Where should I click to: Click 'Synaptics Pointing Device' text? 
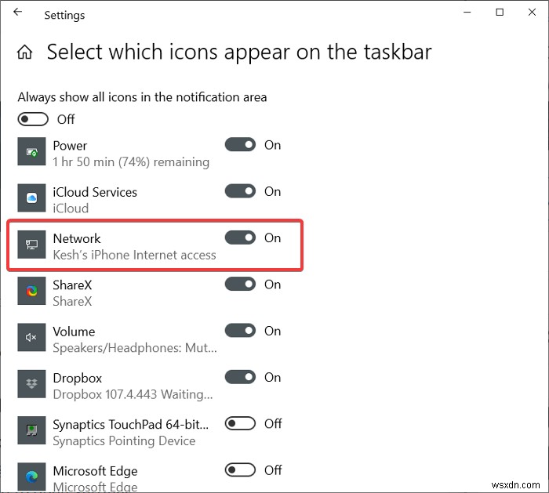coord(124,440)
